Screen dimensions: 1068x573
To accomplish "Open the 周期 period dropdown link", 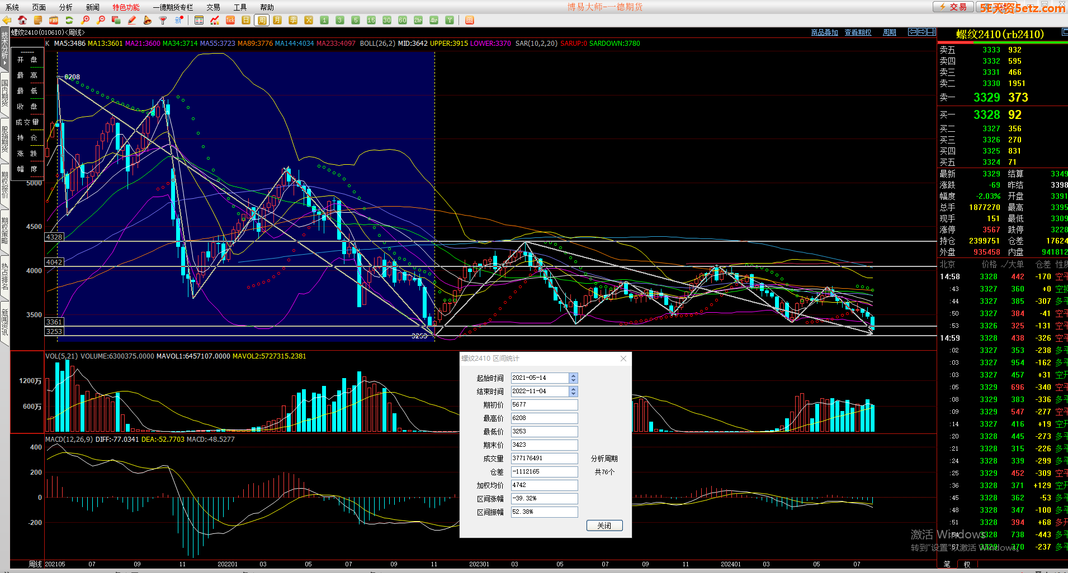I will (x=889, y=32).
